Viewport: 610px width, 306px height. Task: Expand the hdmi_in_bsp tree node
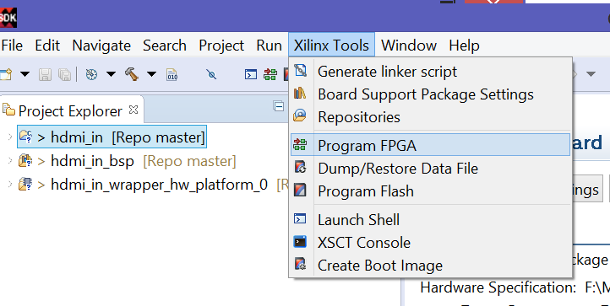tap(10, 160)
